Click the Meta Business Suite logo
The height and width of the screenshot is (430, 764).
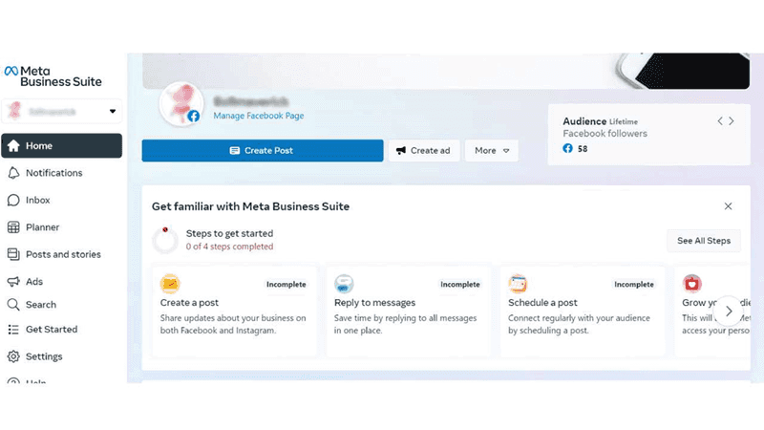click(x=53, y=76)
